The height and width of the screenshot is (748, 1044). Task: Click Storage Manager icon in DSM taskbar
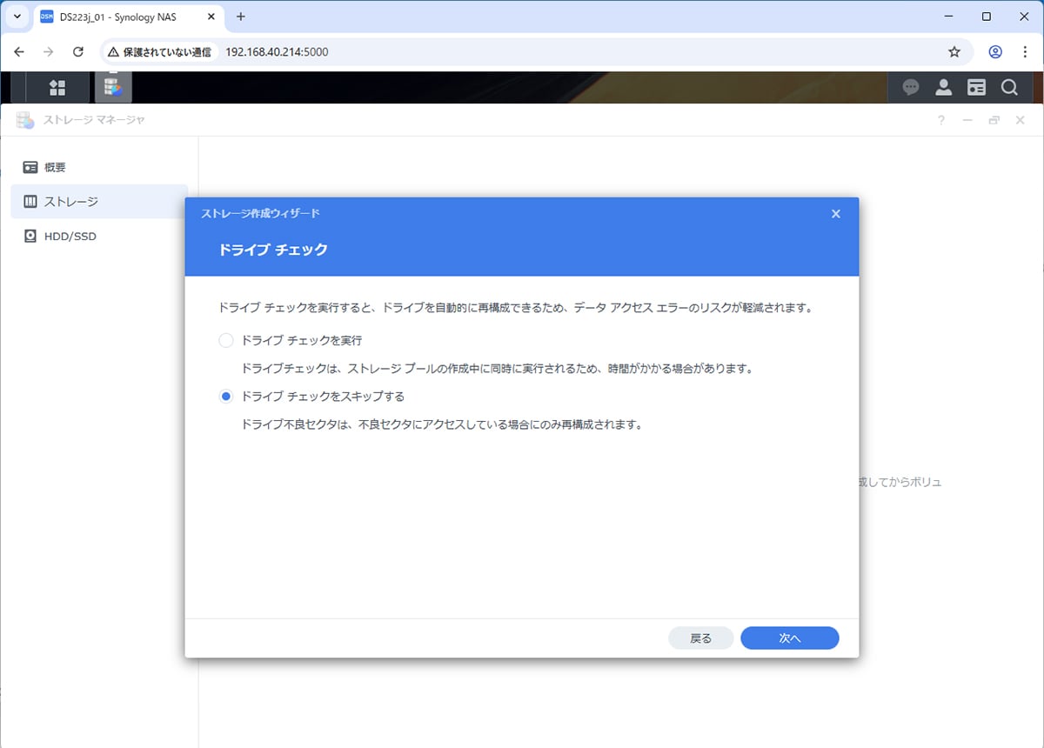coord(112,87)
